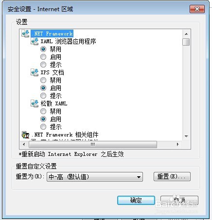Open the 重置为 level dropdown
Screen dimensions: 212x220
point(95,177)
